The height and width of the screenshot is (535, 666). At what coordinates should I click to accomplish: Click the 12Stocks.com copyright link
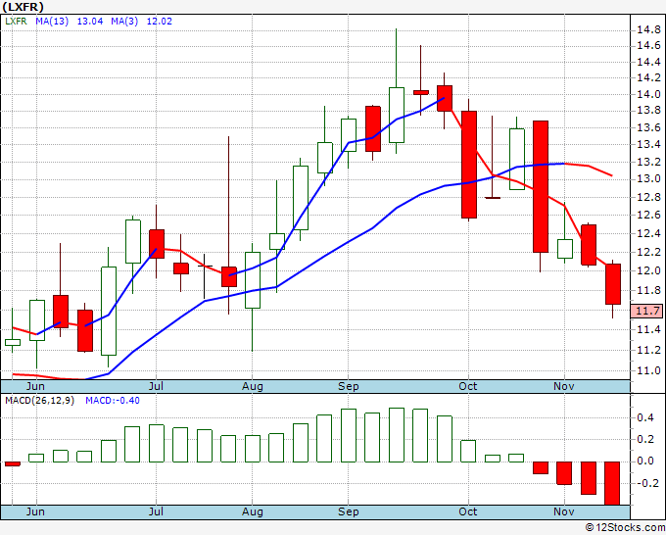pos(625,528)
